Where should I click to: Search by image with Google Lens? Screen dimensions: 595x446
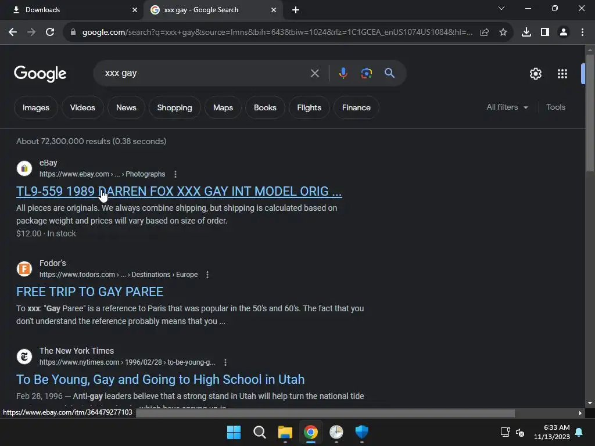tap(366, 73)
